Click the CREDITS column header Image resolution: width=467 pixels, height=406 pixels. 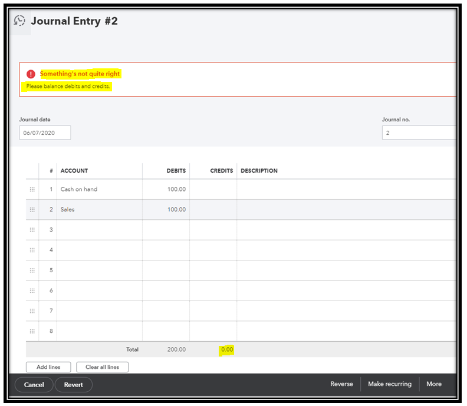222,171
